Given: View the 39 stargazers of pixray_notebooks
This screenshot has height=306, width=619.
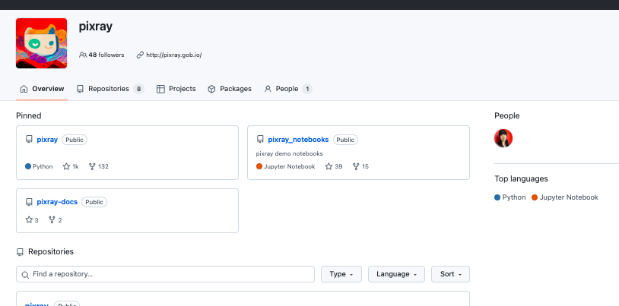Looking at the screenshot, I should [334, 166].
